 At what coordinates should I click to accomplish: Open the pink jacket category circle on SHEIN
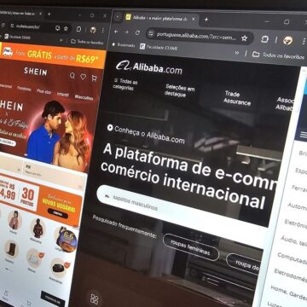(14, 220)
